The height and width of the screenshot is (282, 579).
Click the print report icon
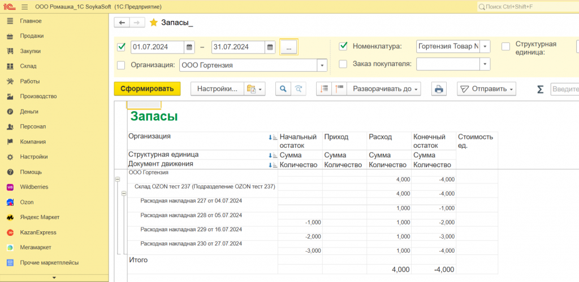[439, 89]
